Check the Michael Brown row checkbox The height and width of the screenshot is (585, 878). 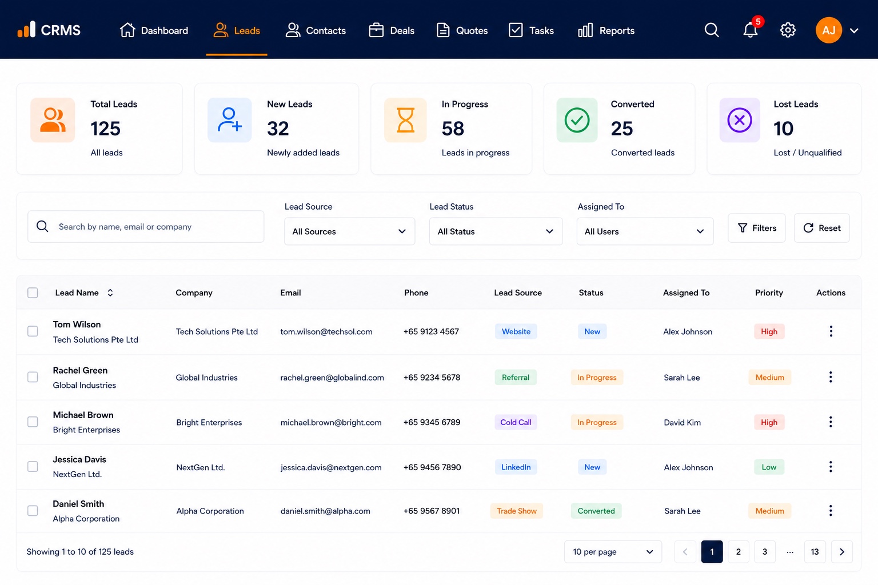point(33,422)
